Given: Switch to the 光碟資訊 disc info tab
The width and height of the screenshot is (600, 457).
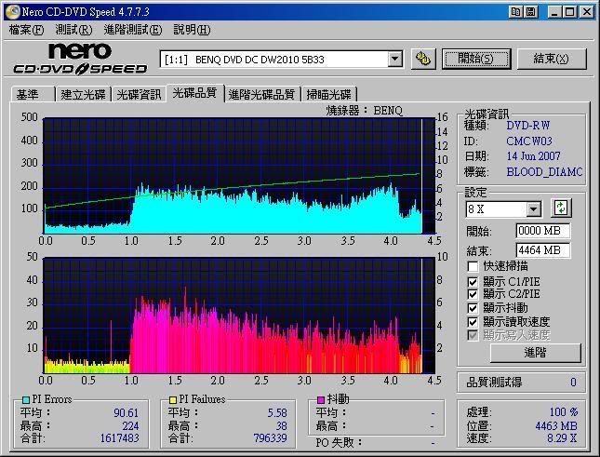Looking at the screenshot, I should (139, 95).
